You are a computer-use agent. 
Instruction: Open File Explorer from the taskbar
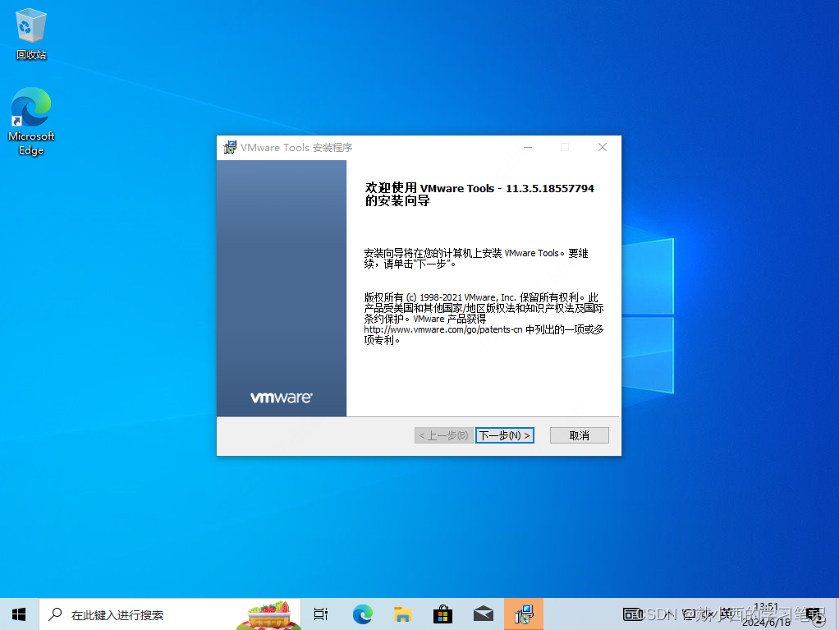pos(402,614)
